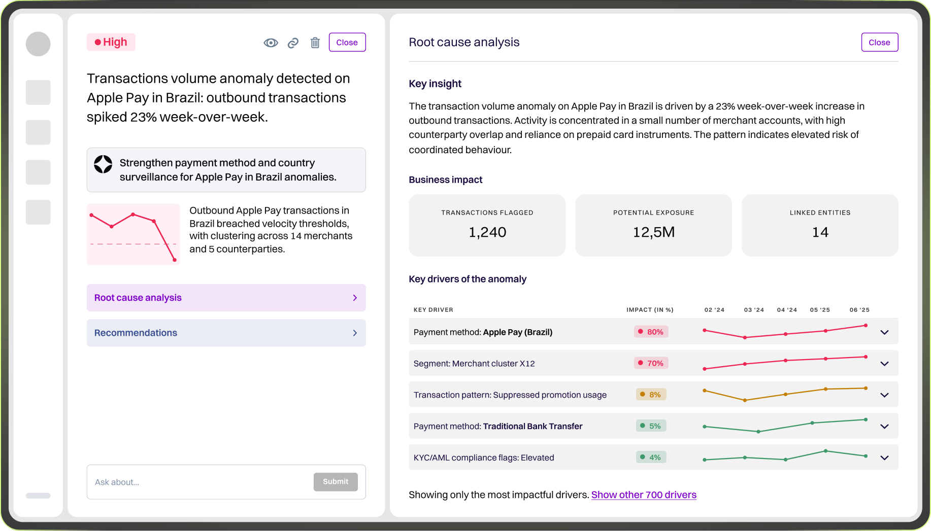
Task: Expand Traditional Bank Transfer driver row
Action: [x=884, y=427]
